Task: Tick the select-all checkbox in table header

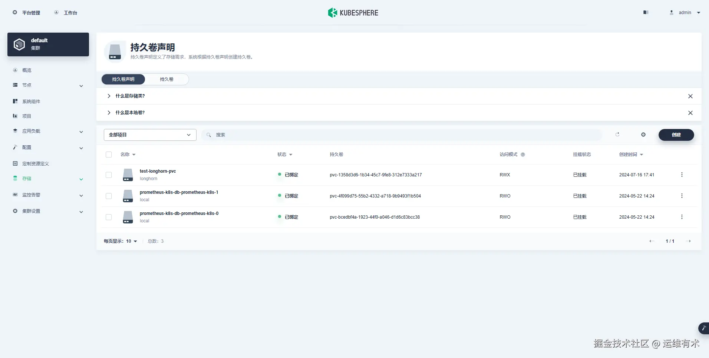Action: pyautogui.click(x=109, y=155)
